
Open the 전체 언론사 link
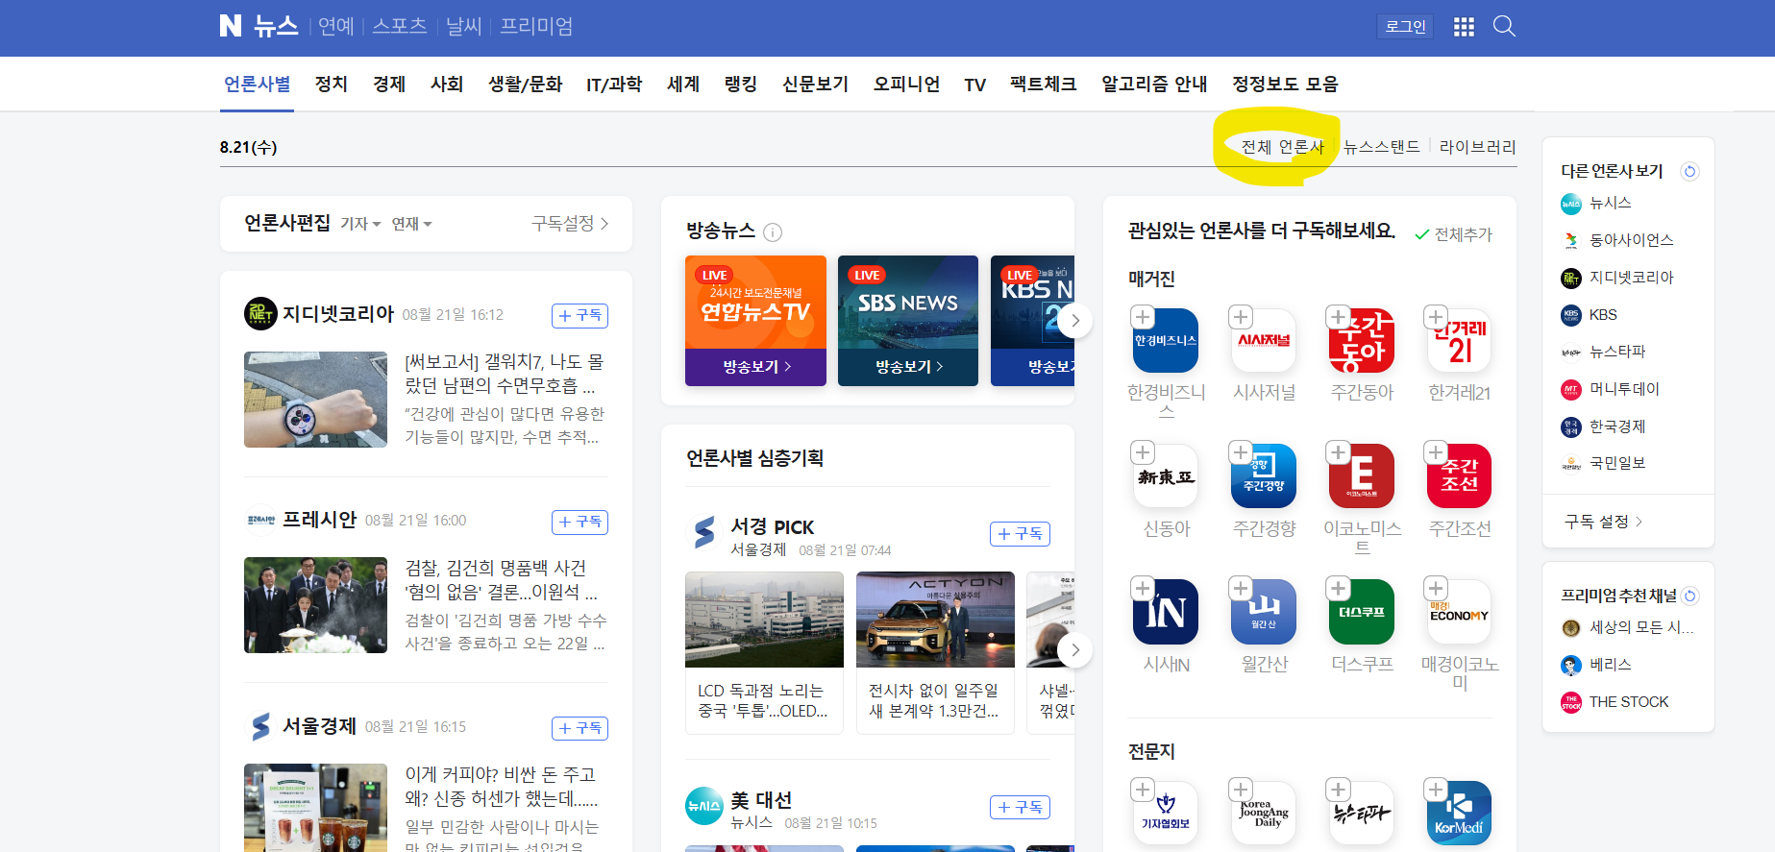point(1282,147)
